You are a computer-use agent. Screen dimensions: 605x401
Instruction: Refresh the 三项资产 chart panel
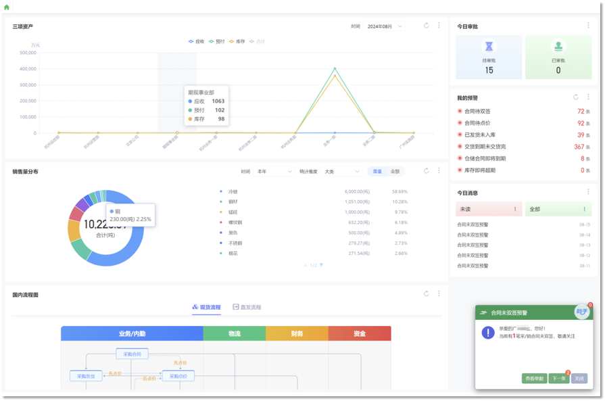(x=426, y=26)
